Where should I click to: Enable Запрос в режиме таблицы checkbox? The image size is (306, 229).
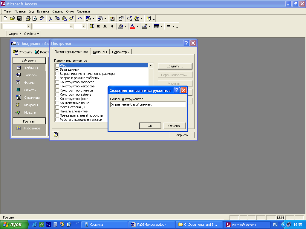pyautogui.click(x=57, y=78)
